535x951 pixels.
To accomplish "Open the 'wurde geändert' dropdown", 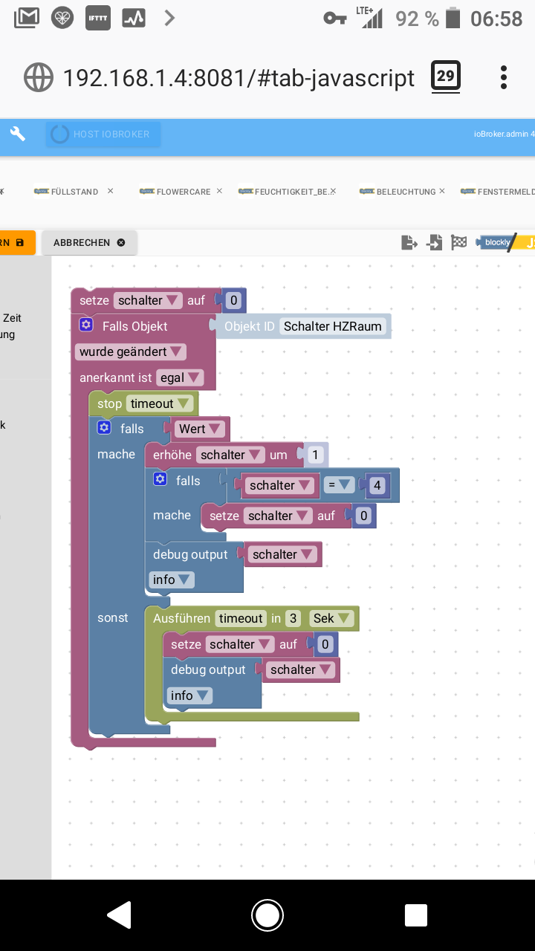I will coord(131,351).
